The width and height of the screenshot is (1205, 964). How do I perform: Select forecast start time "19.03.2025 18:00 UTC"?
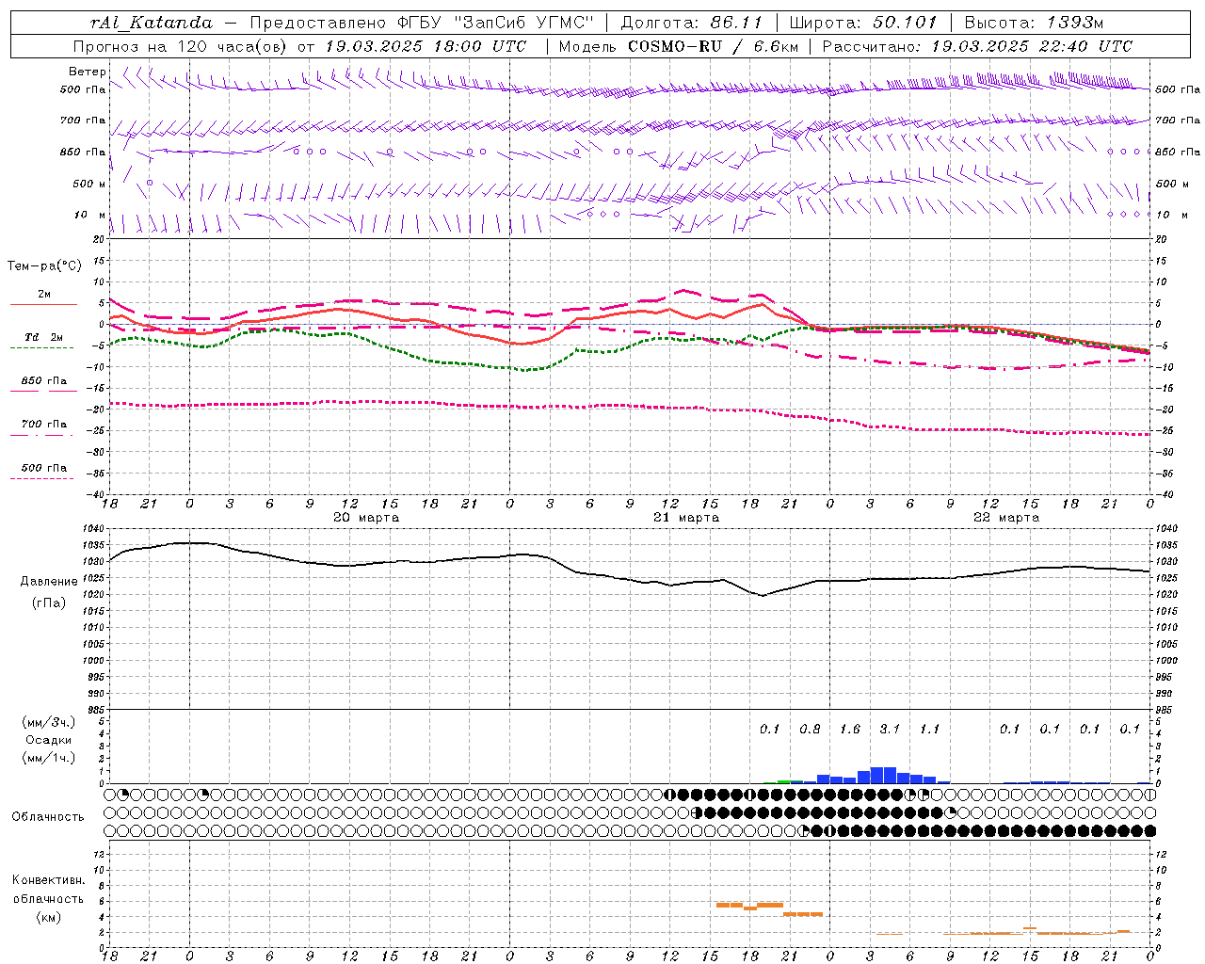pyautogui.click(x=426, y=46)
